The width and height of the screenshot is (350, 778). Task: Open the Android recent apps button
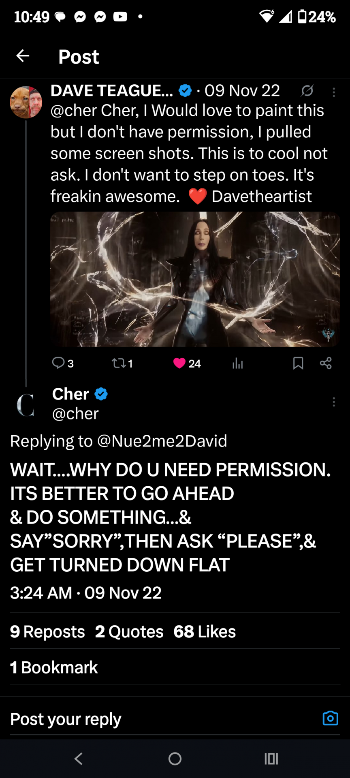[271, 759]
